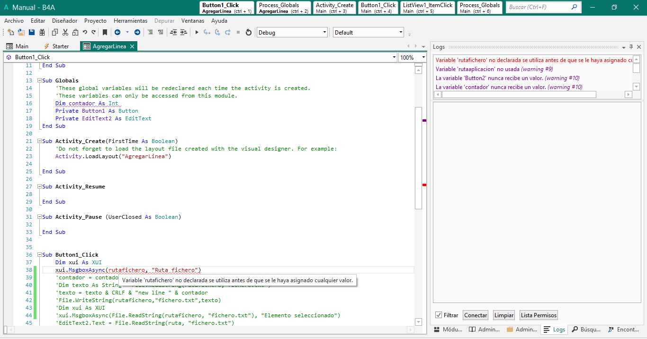Collapse the Sub Globals code block
Image resolution: width=647 pixels, height=339 pixels.
pyautogui.click(x=40, y=80)
